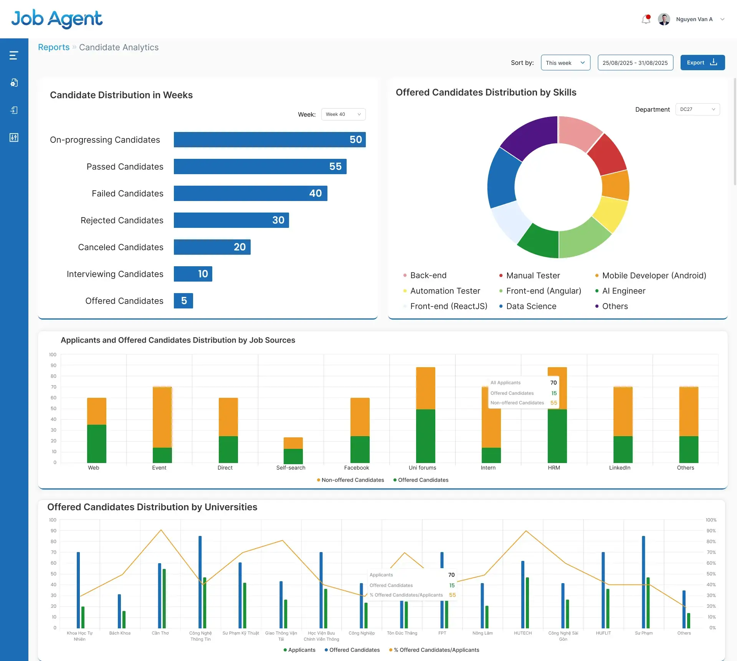Open the date range field 25/08/2025 - 31/08/2025

635,63
